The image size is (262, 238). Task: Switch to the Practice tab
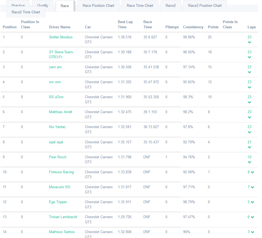point(18,5)
